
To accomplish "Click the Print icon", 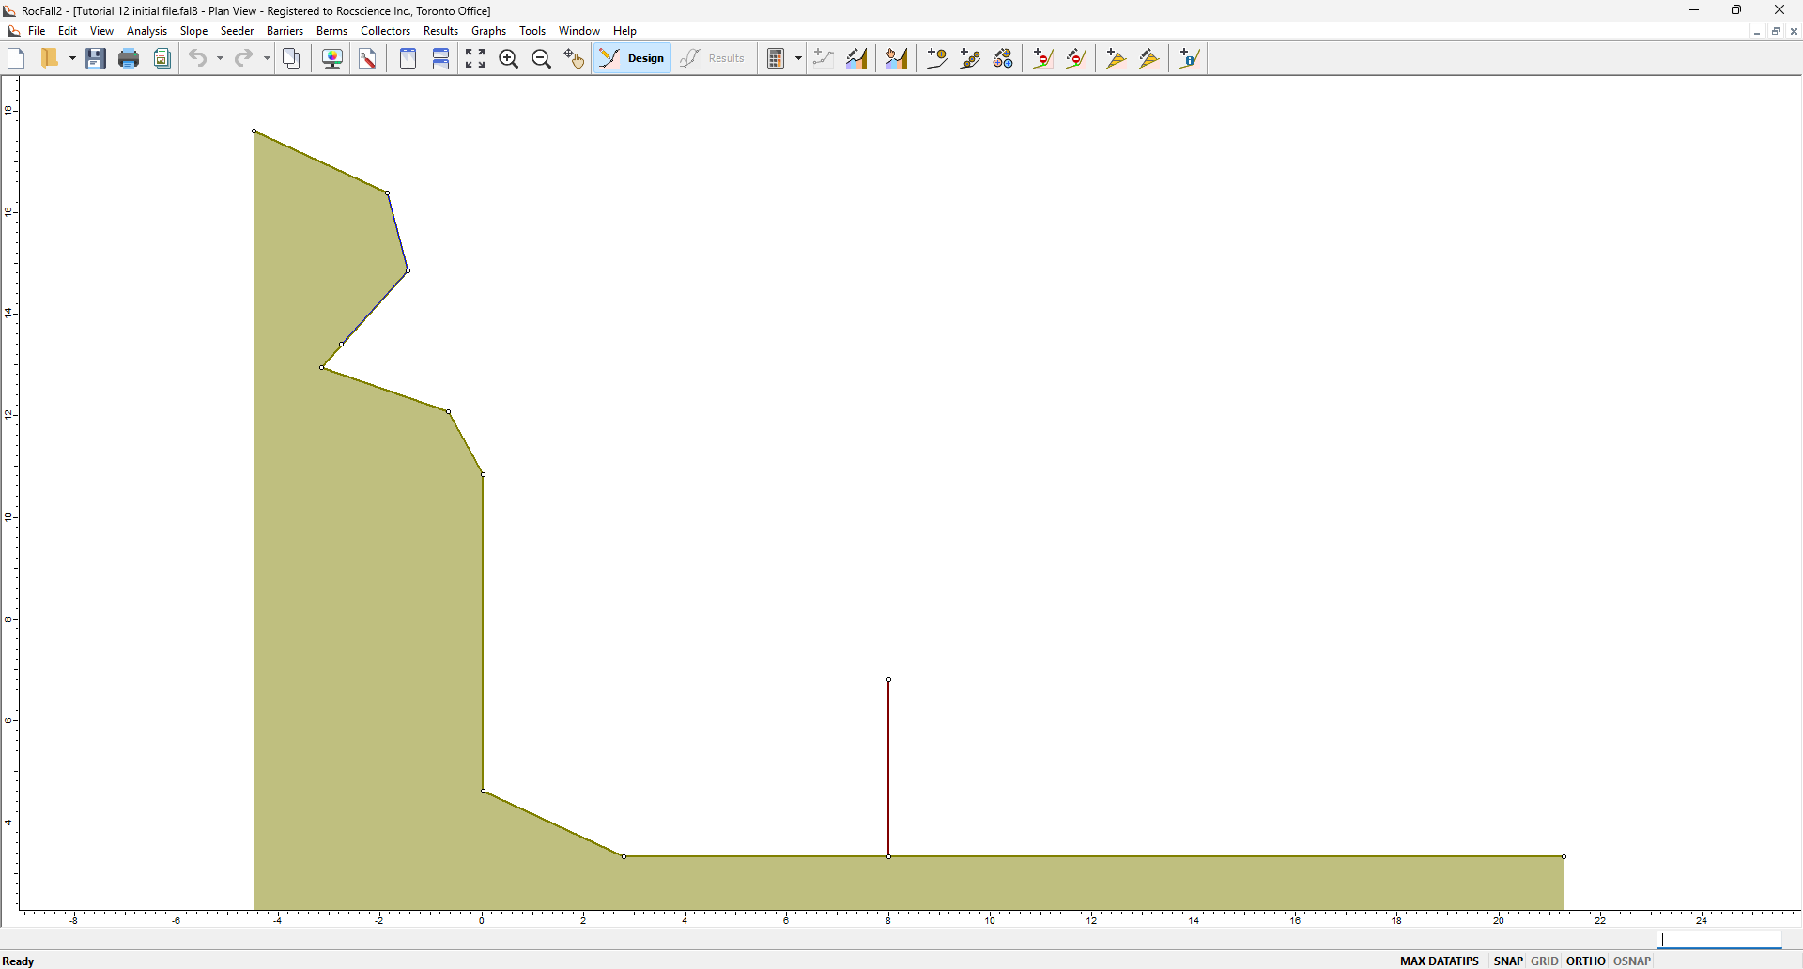I will tap(129, 58).
